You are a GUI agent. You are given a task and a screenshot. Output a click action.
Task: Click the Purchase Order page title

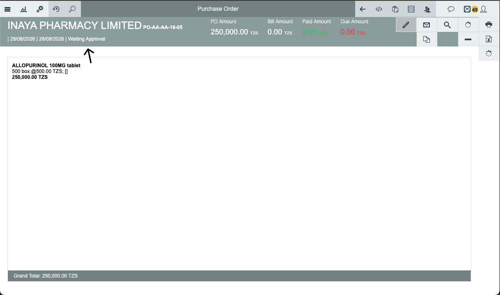(x=218, y=9)
